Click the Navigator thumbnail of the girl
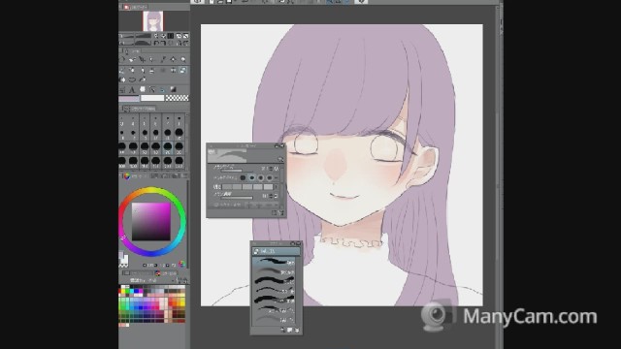Viewport: 621px width, 349px height. click(x=153, y=21)
